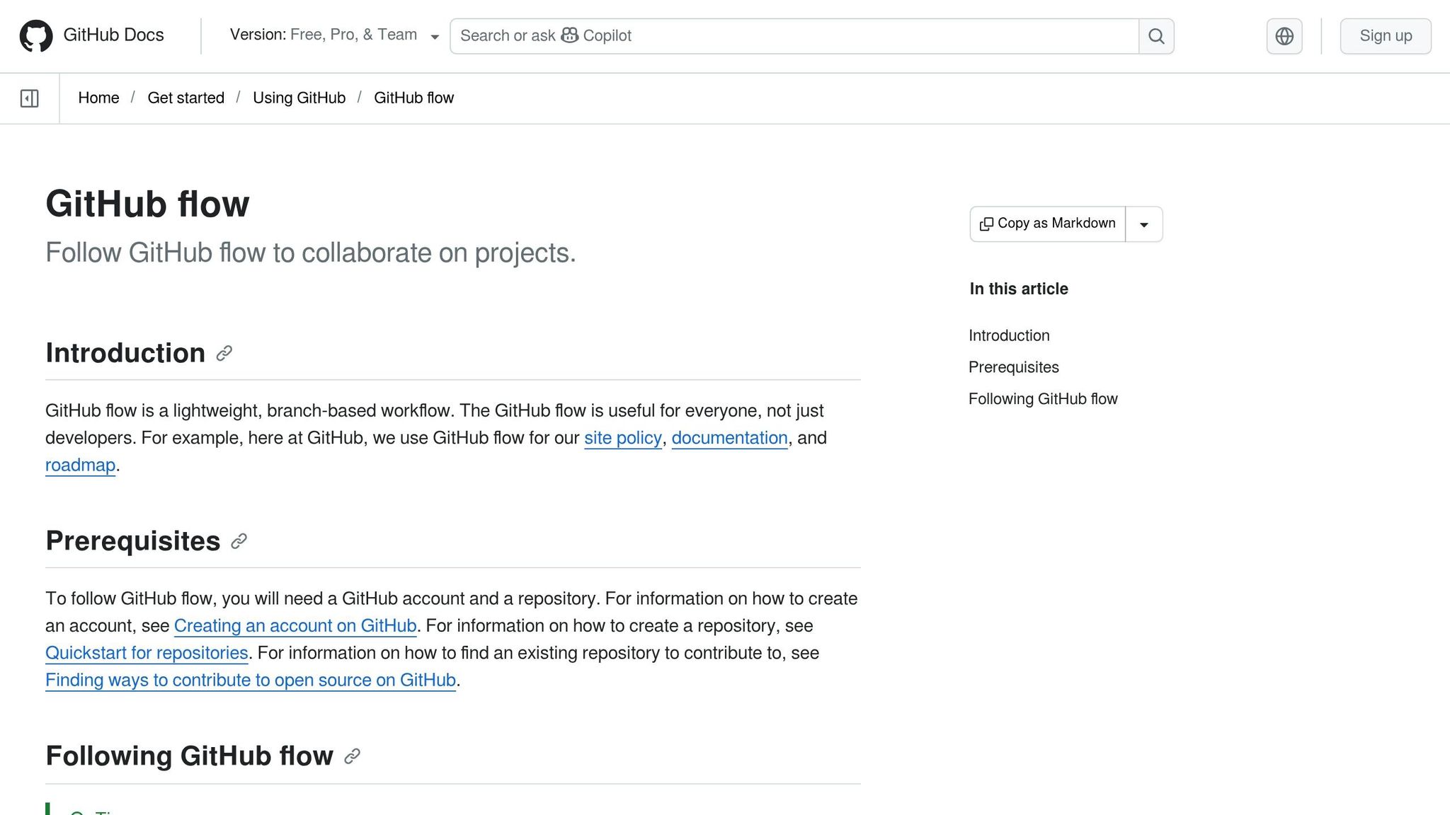
Task: Click the In this article label
Action: (1019, 289)
